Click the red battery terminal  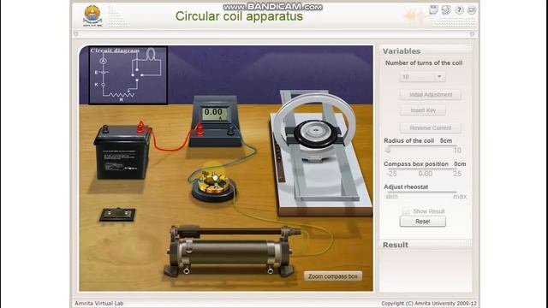[x=140, y=127]
